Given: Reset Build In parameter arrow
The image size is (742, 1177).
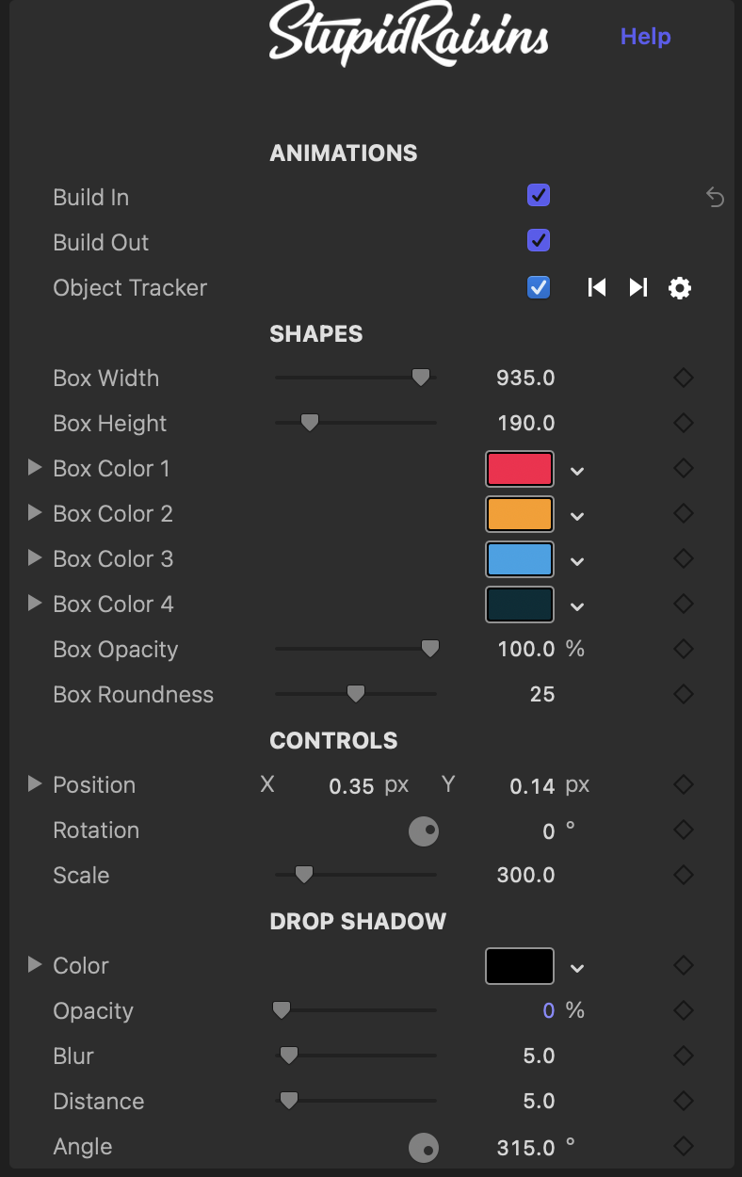Looking at the screenshot, I should click(x=716, y=198).
